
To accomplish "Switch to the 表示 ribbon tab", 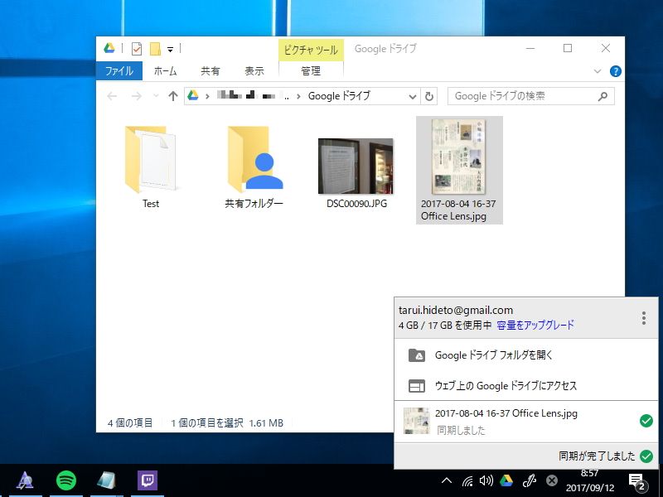I will pyautogui.click(x=254, y=70).
